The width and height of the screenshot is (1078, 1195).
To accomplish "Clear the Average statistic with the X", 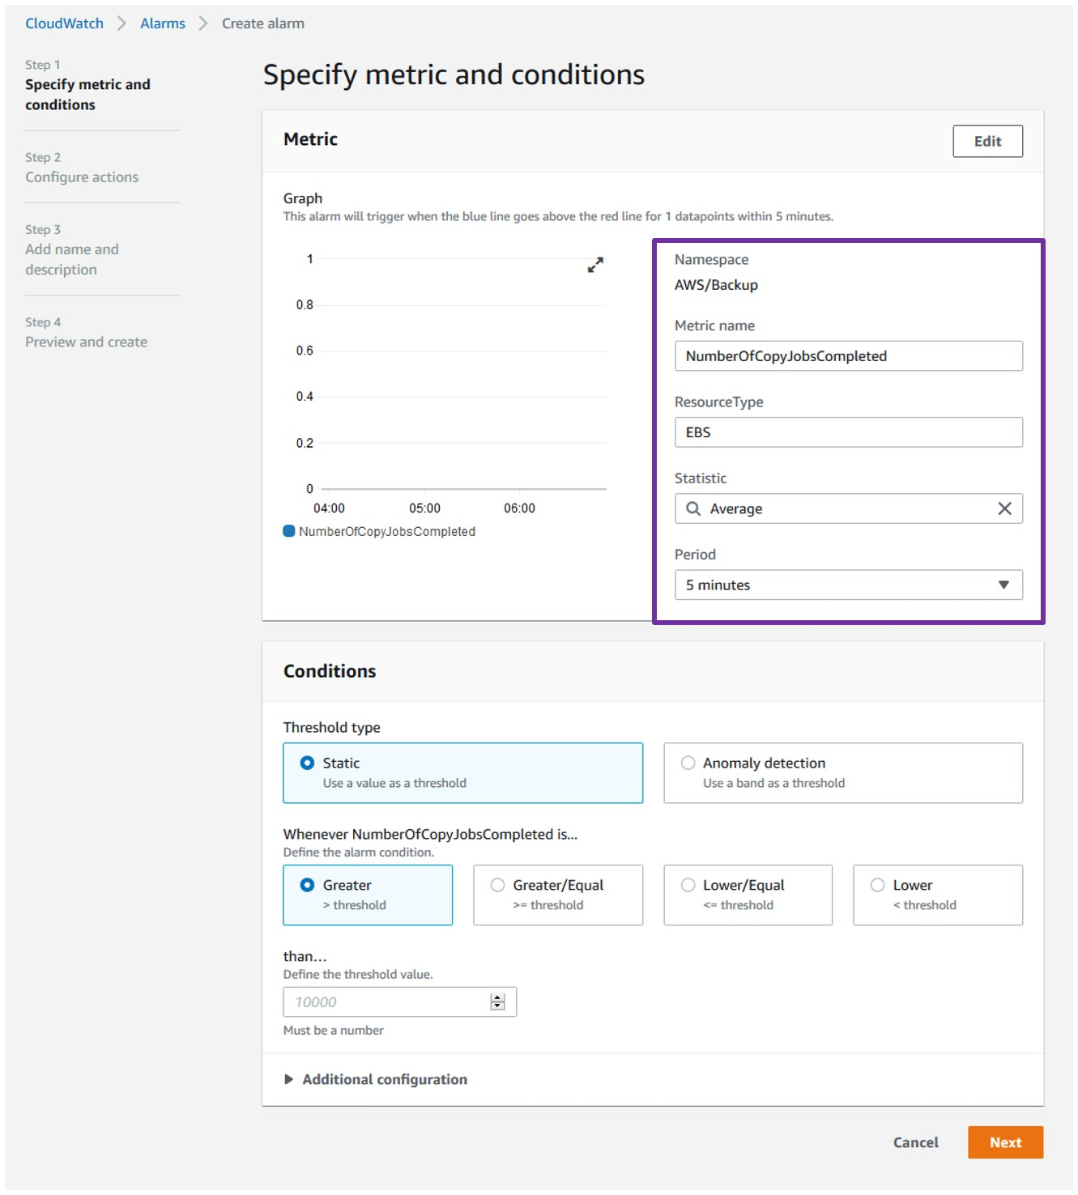I will (x=1005, y=508).
